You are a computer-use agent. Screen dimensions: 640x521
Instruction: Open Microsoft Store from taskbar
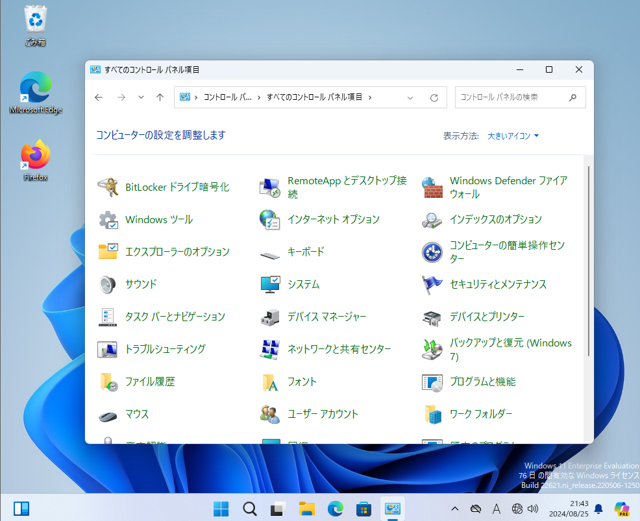tap(363, 509)
